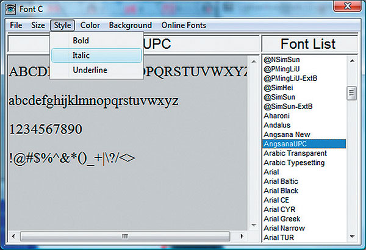Click font list scrollbar up arrow
The width and height of the screenshot is (366, 250).
(x=352, y=61)
